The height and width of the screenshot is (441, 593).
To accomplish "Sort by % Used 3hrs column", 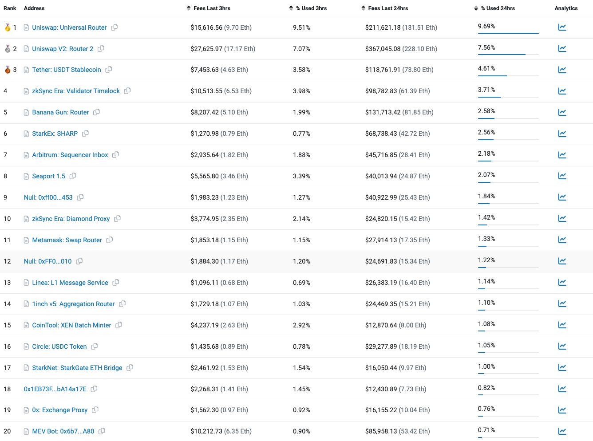I will click(x=308, y=8).
